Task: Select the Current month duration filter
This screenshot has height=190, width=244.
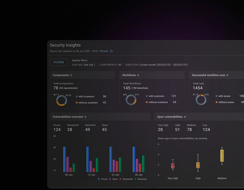Action: coord(163,65)
